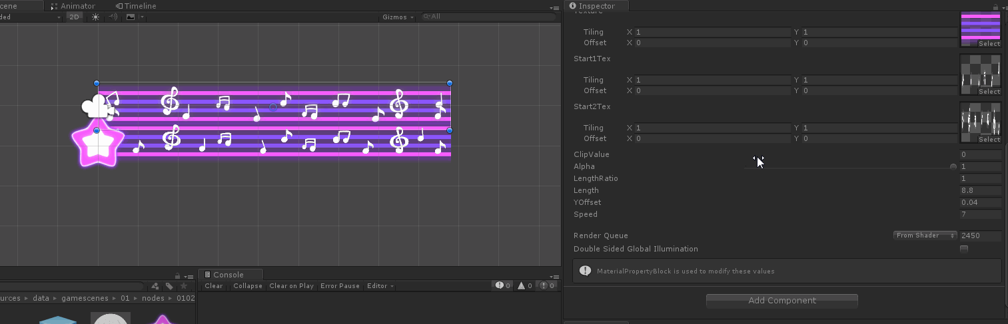
Task: Click Render Queue 2450 value field
Action: point(981,236)
